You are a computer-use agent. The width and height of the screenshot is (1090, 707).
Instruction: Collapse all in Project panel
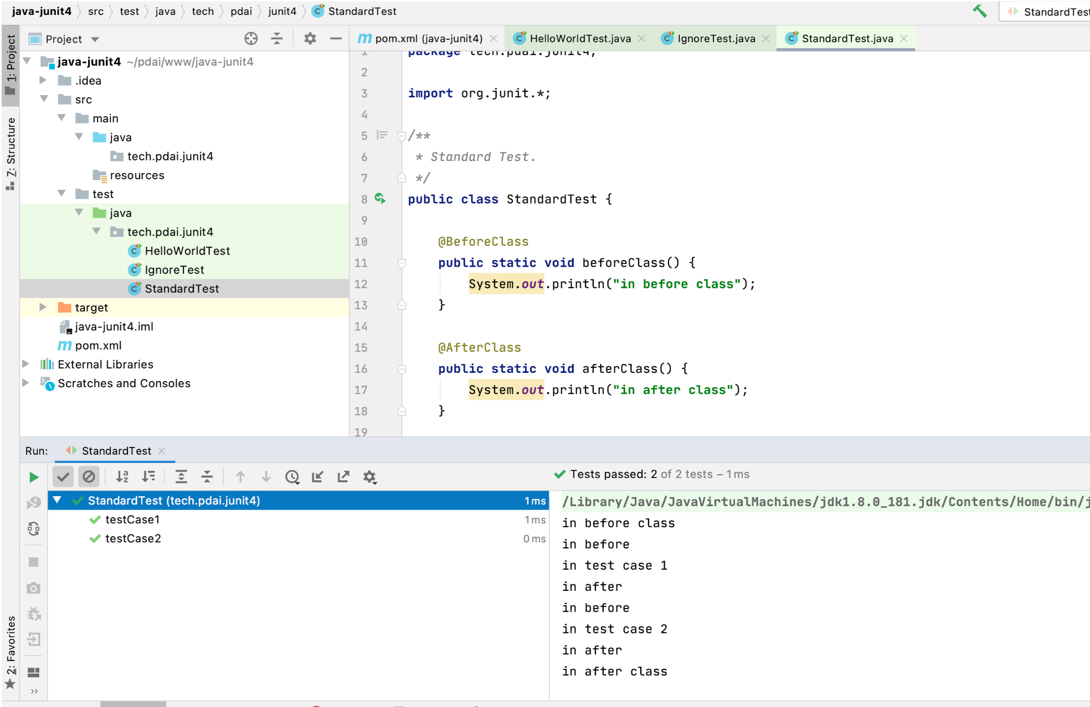click(276, 38)
